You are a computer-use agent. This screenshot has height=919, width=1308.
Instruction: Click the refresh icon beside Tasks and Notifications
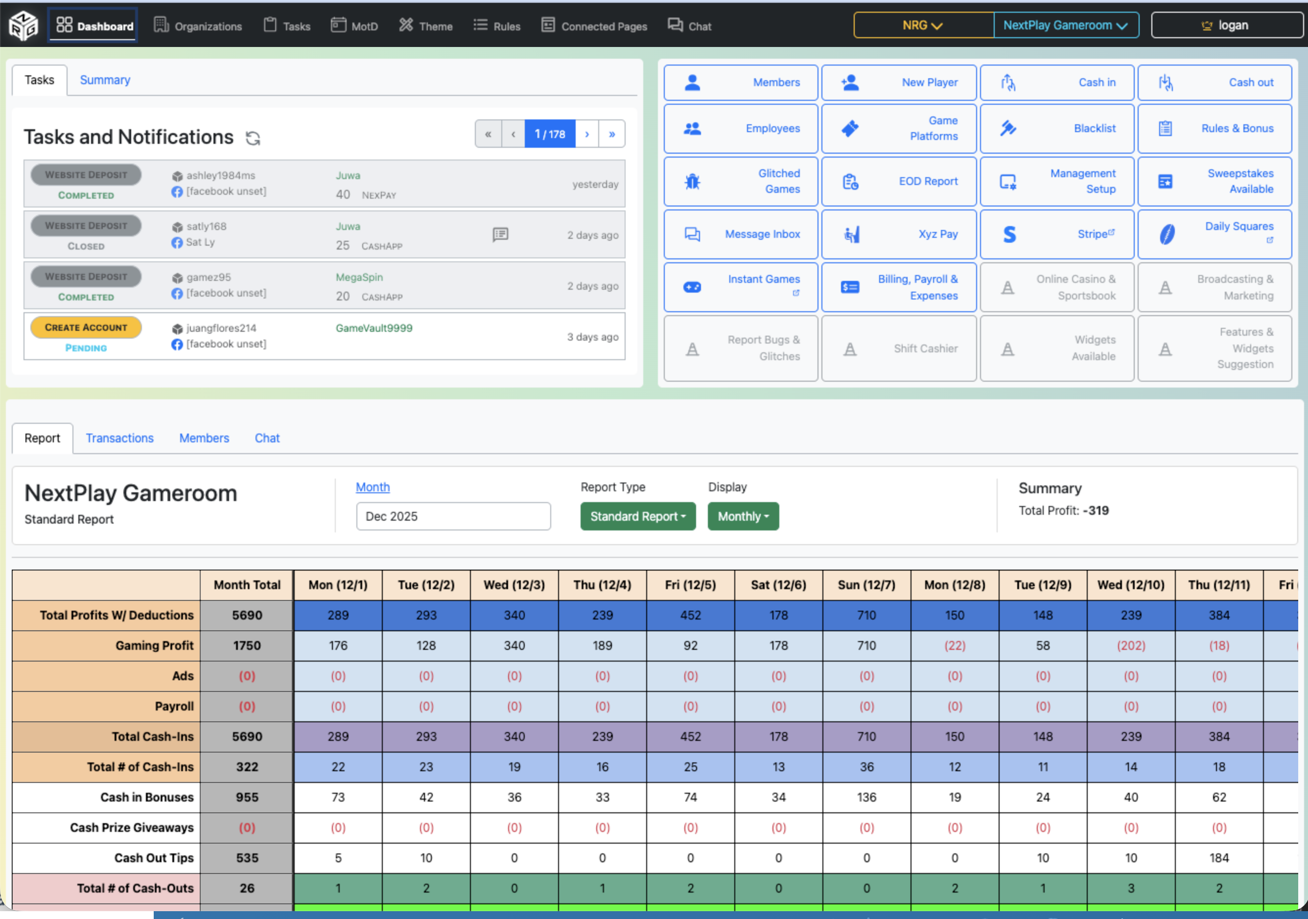[x=253, y=138]
